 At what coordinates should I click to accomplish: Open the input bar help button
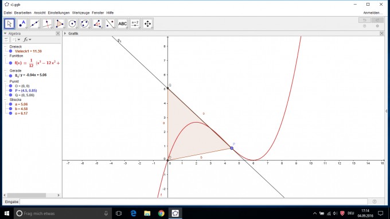tap(375, 202)
